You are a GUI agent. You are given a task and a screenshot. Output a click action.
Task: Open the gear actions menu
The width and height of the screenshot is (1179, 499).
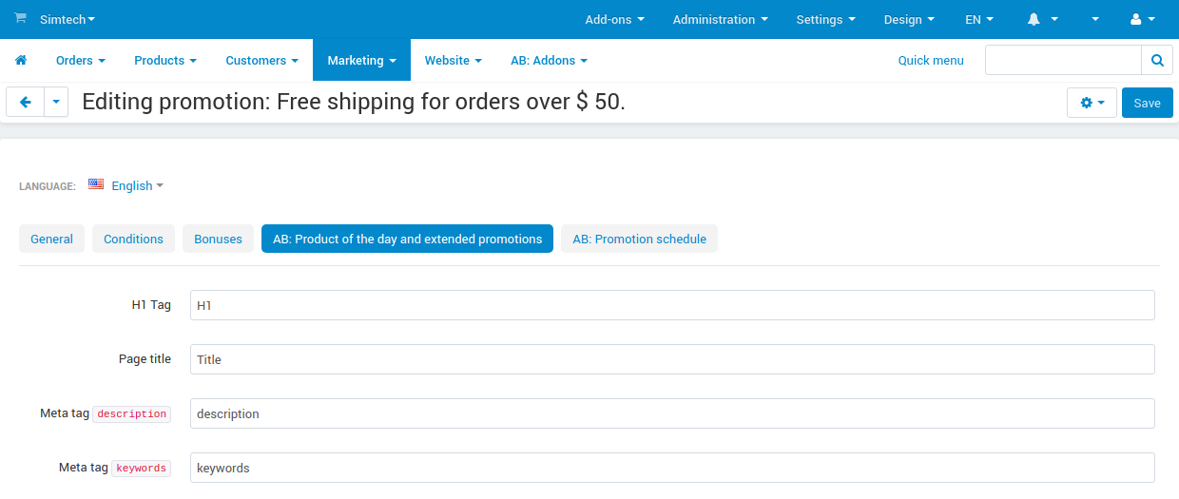pyautogui.click(x=1092, y=103)
